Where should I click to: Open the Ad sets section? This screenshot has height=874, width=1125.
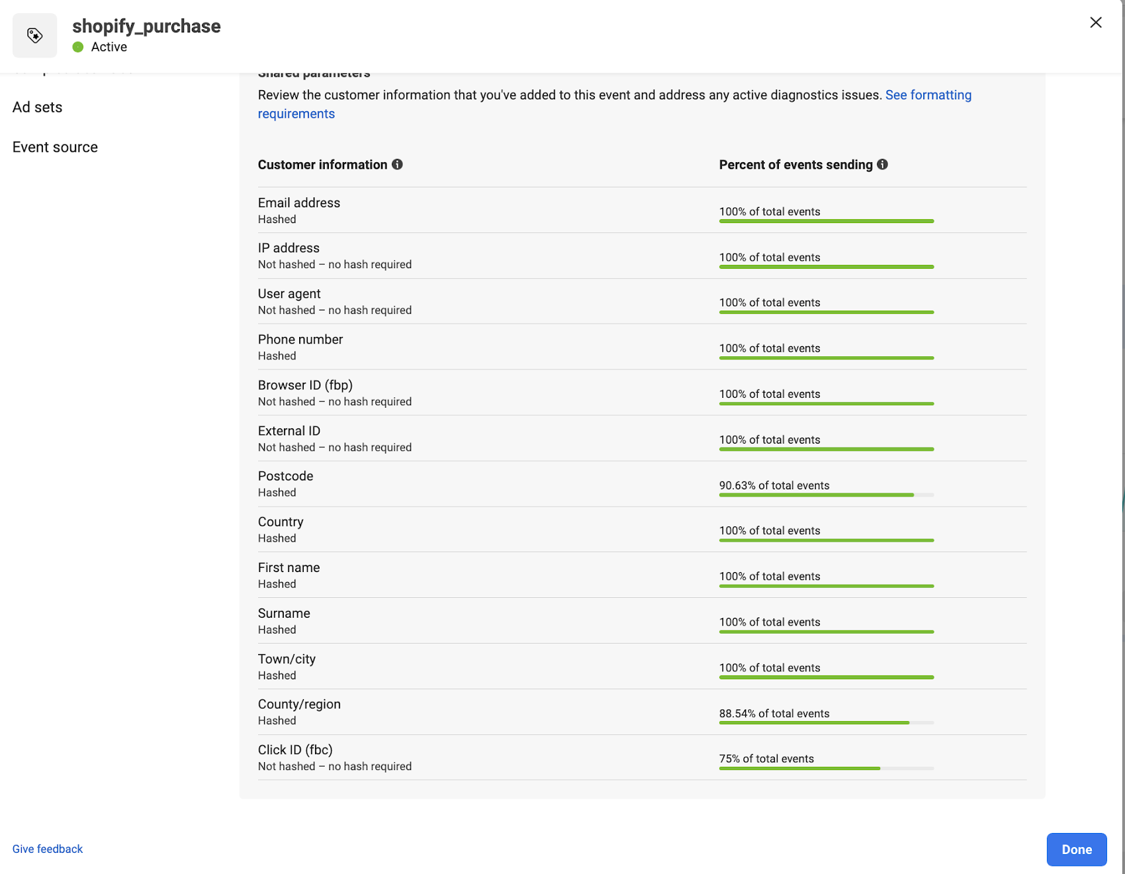(x=37, y=107)
